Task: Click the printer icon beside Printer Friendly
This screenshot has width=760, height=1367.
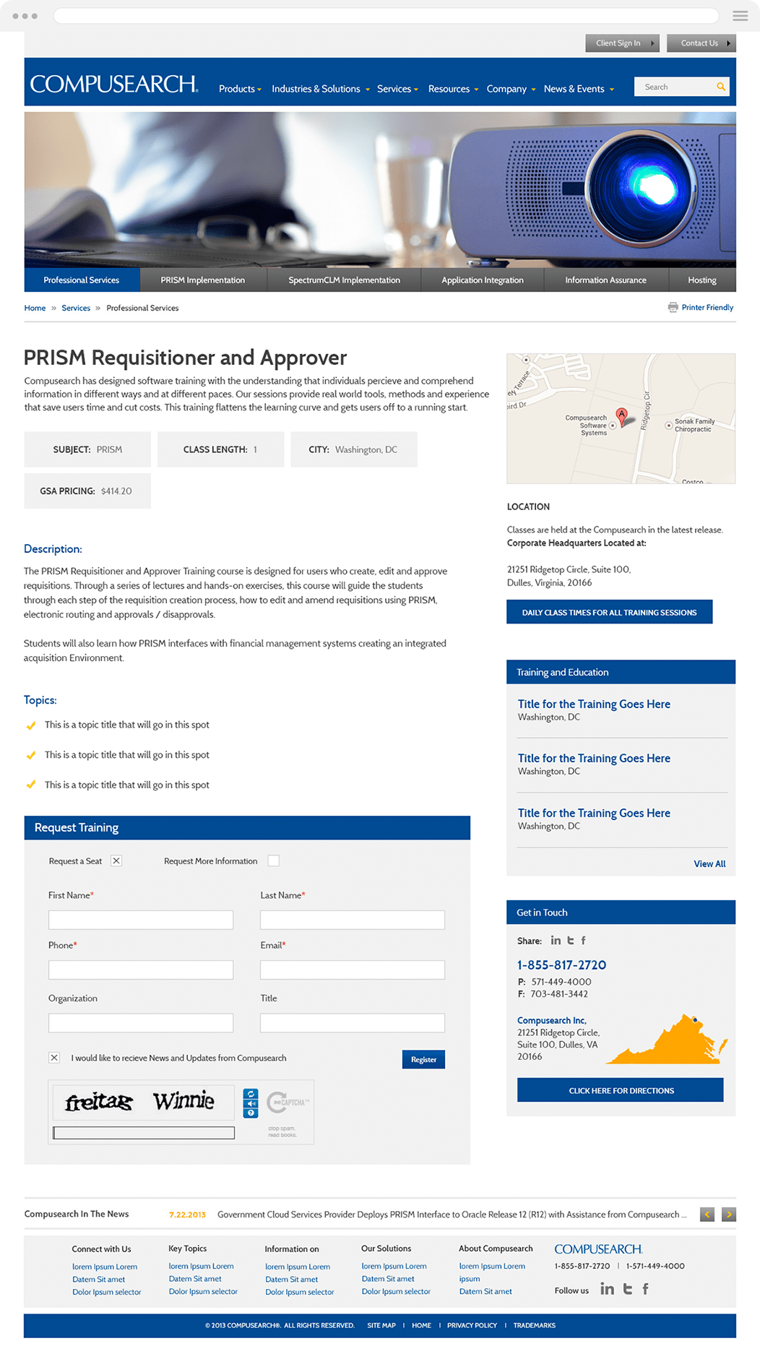Action: pyautogui.click(x=673, y=307)
